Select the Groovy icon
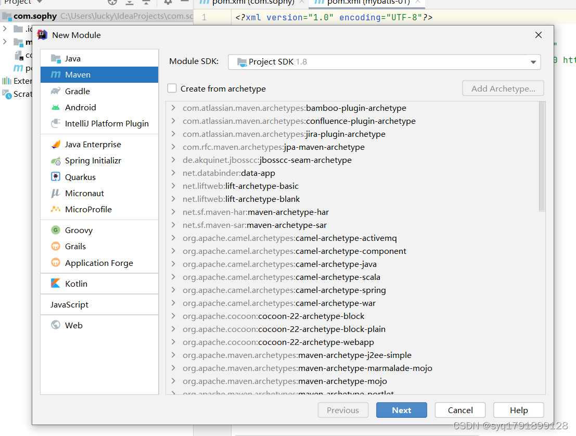This screenshot has width=576, height=436. pos(56,230)
